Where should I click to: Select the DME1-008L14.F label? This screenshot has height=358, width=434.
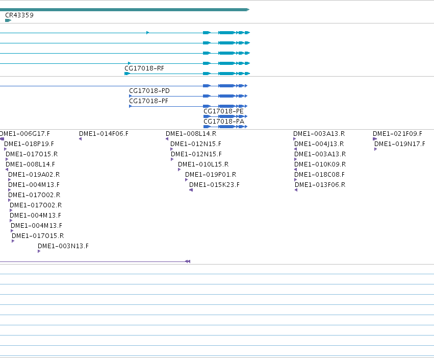[30, 164]
